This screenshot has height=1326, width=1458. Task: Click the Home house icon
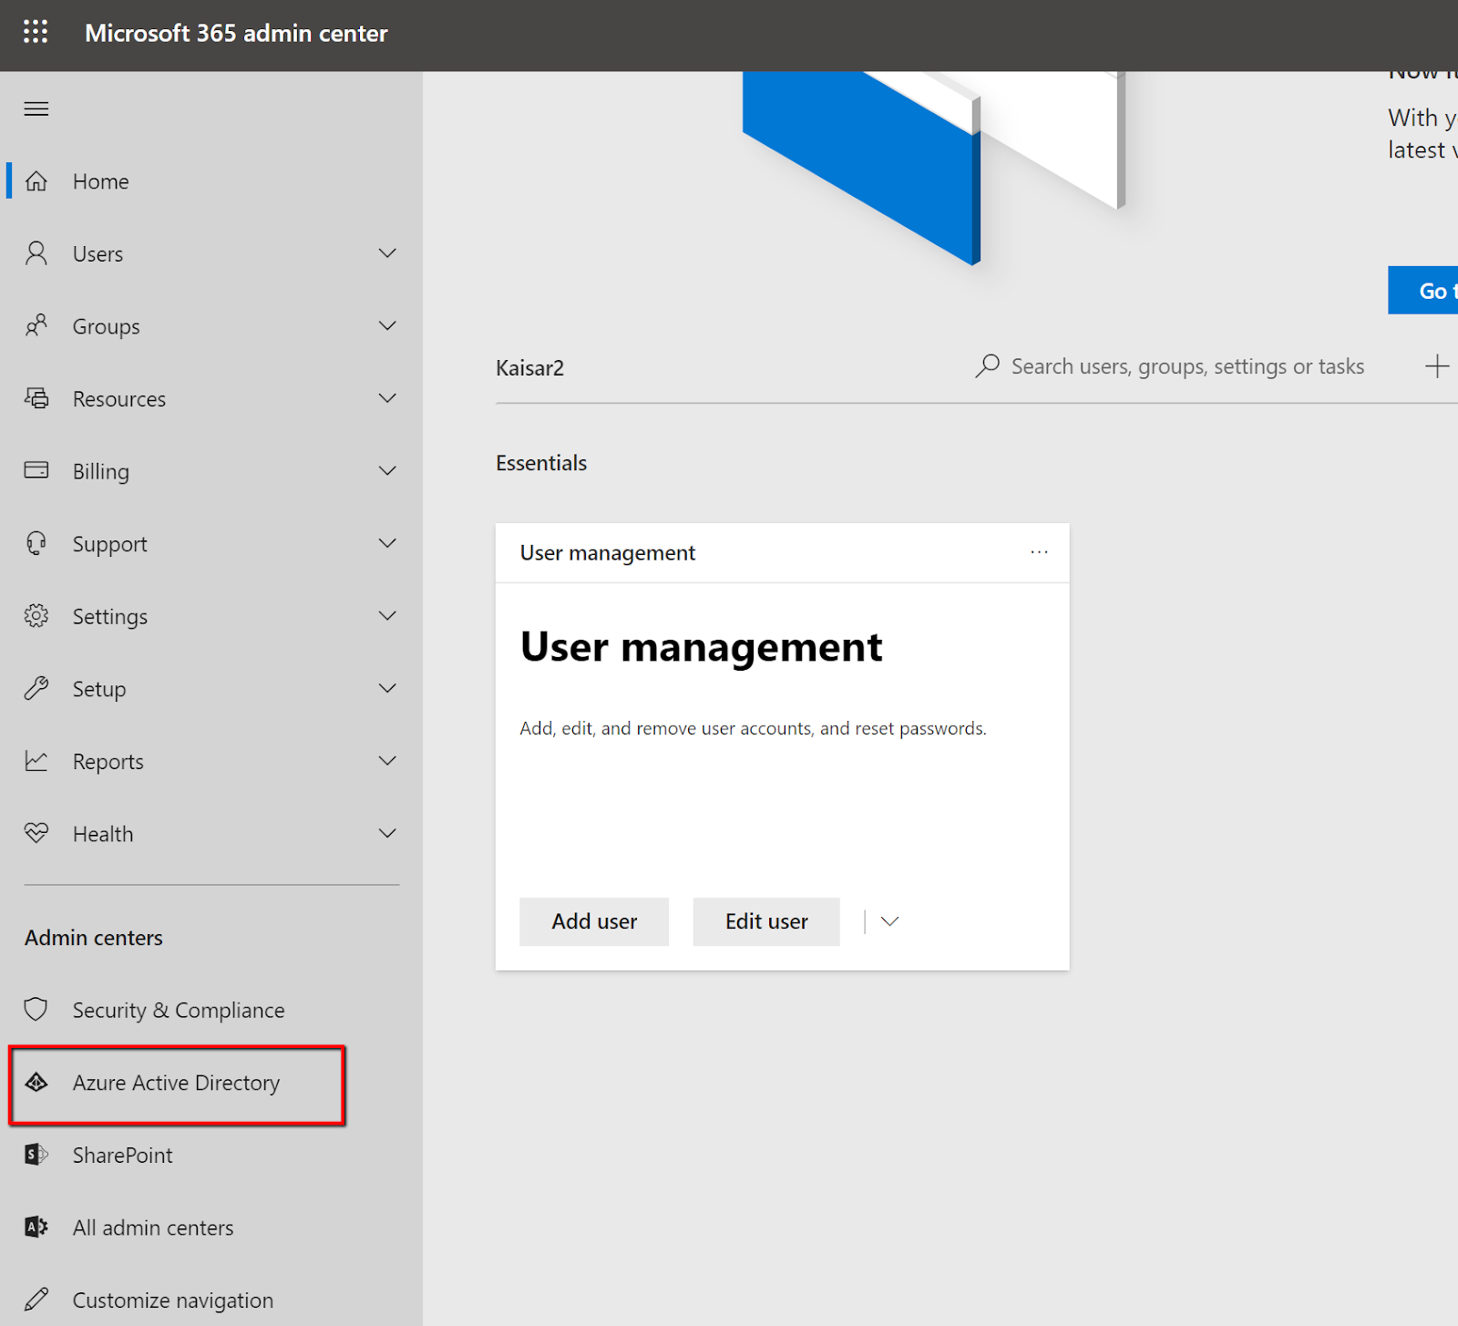tap(36, 181)
